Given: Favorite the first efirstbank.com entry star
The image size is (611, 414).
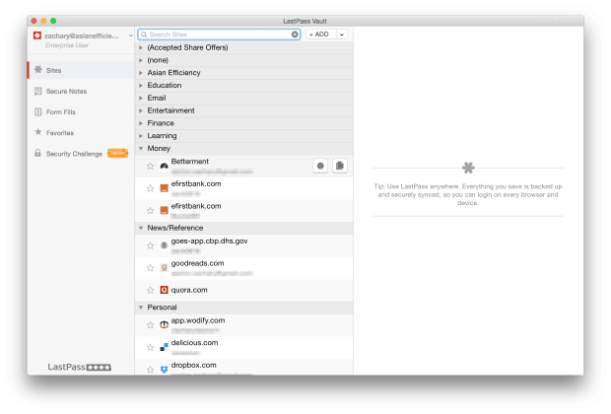Looking at the screenshot, I should tap(150, 188).
